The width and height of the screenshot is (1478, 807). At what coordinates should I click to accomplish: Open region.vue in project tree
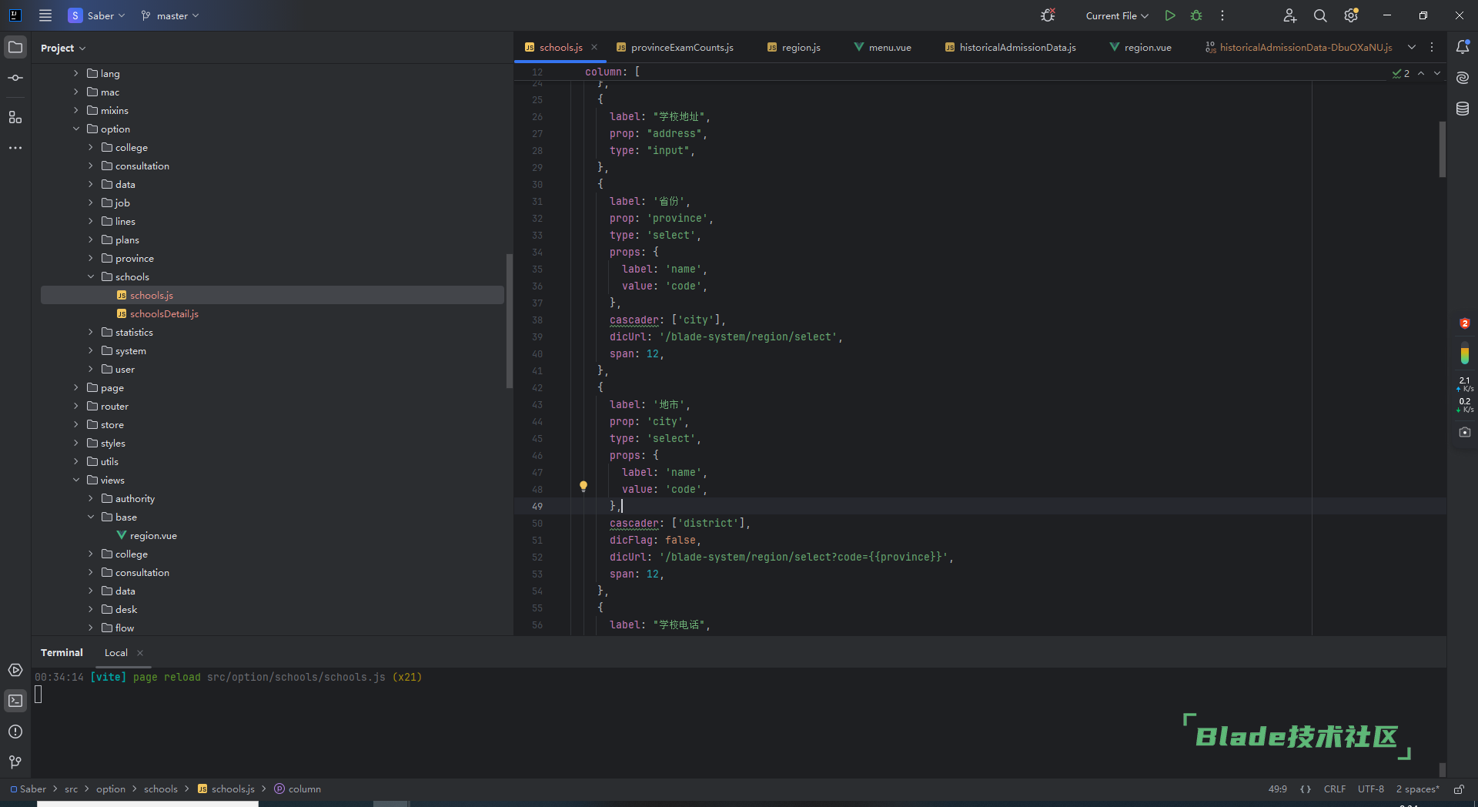click(x=153, y=535)
